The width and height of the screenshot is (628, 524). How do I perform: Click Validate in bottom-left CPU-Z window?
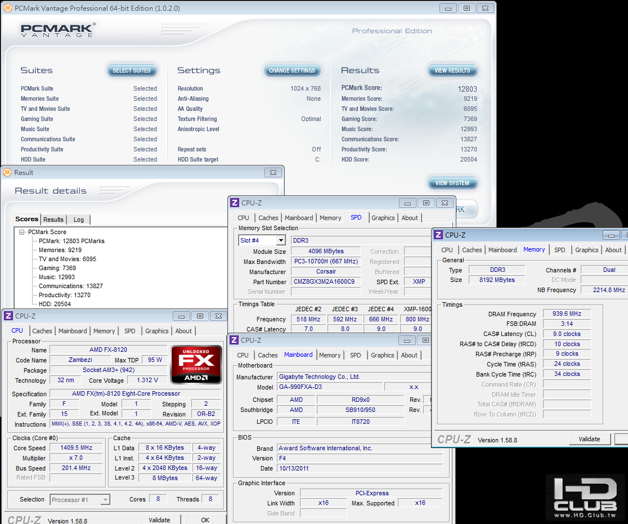click(x=159, y=519)
